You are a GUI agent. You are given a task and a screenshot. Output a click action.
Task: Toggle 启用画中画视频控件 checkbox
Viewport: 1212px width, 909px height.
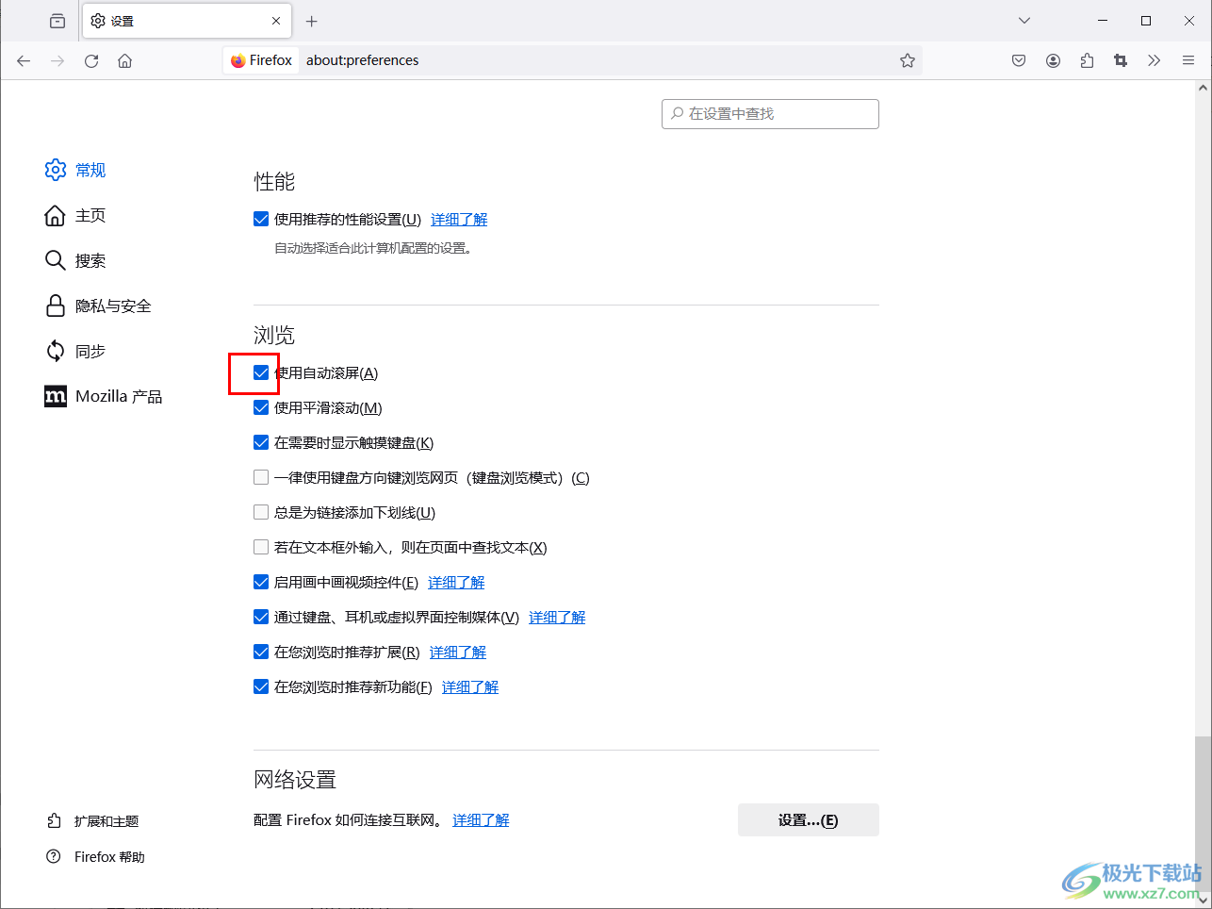(x=261, y=582)
